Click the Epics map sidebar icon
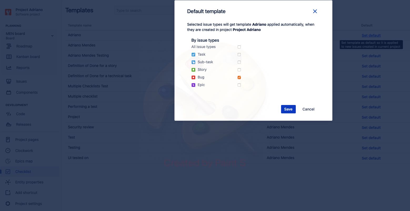 pyautogui.click(x=8, y=161)
